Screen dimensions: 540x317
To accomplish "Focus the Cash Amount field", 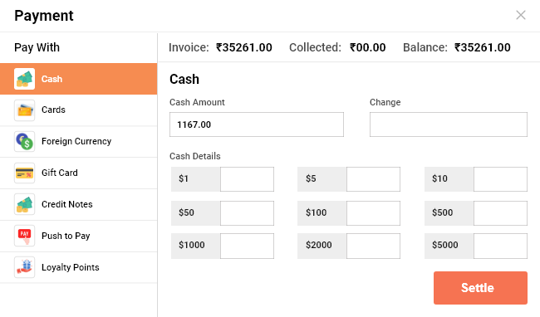I will 257,124.
